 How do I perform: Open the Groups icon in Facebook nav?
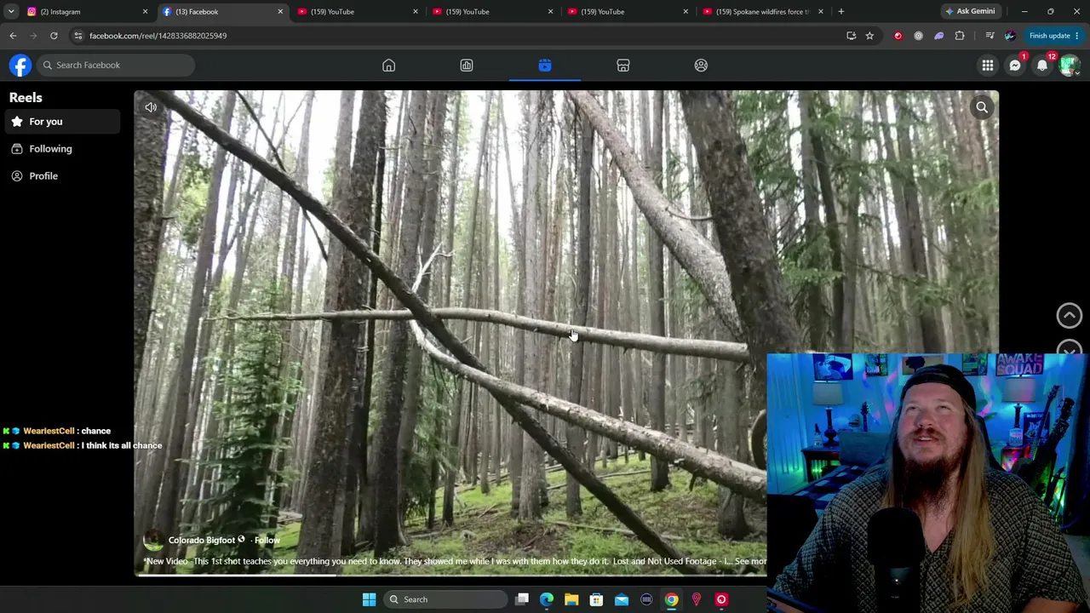[x=701, y=66]
